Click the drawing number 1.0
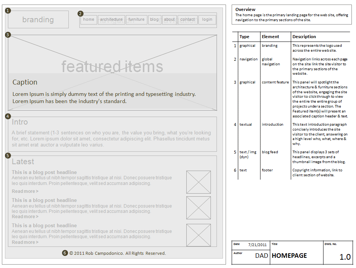This screenshot has height=268, width=356. [x=345, y=257]
